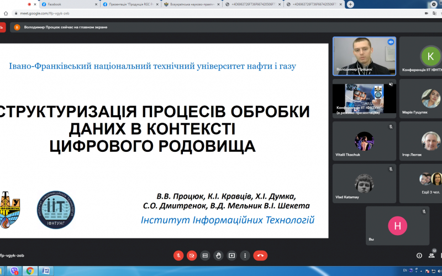Viewport: 442px width, 276px height.
Task: Open Action Center flag icon in tray
Action: 427,271
